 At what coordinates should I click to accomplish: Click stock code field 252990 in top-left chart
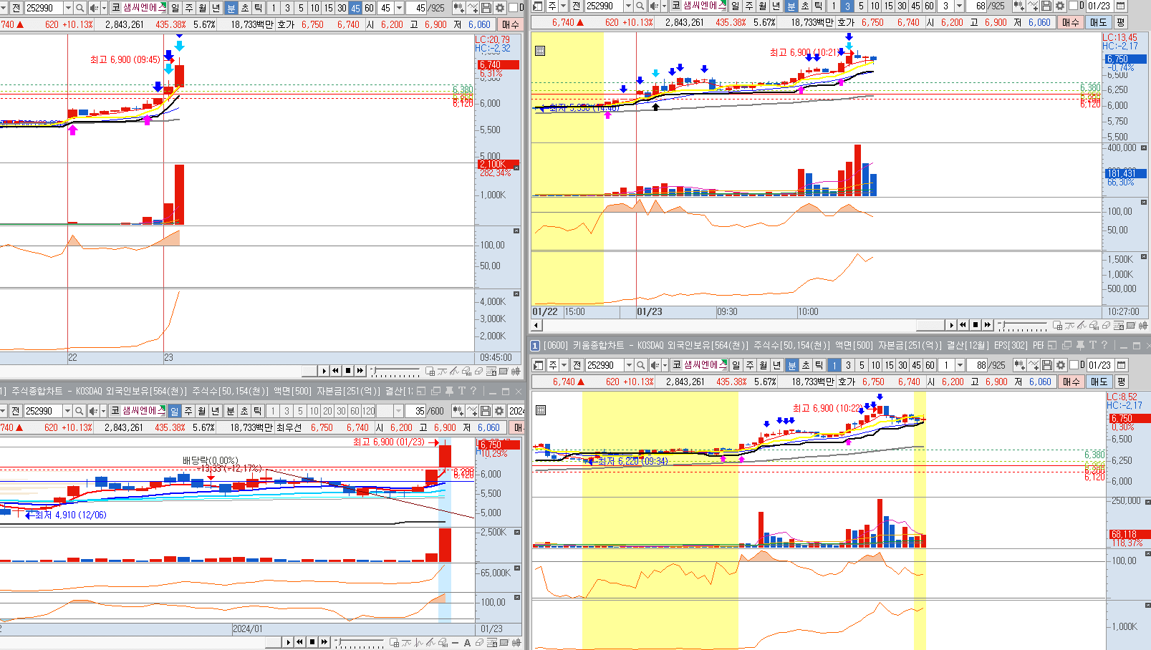44,8
